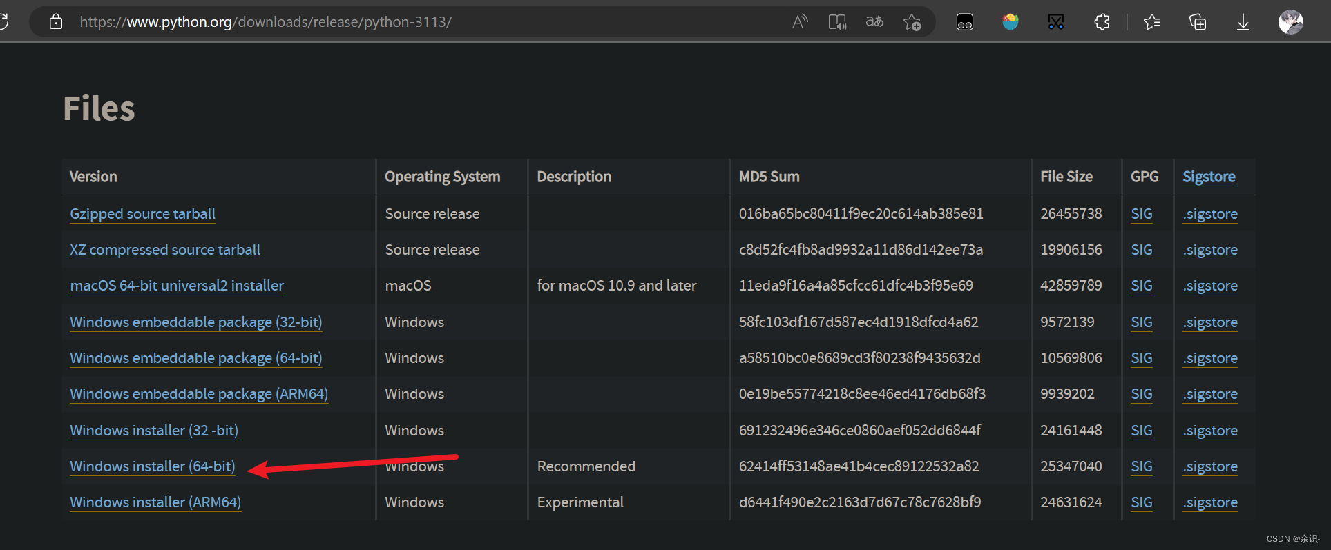The image size is (1331, 550).
Task: Download Windows embeddable package (32-bit)
Action: pos(196,322)
